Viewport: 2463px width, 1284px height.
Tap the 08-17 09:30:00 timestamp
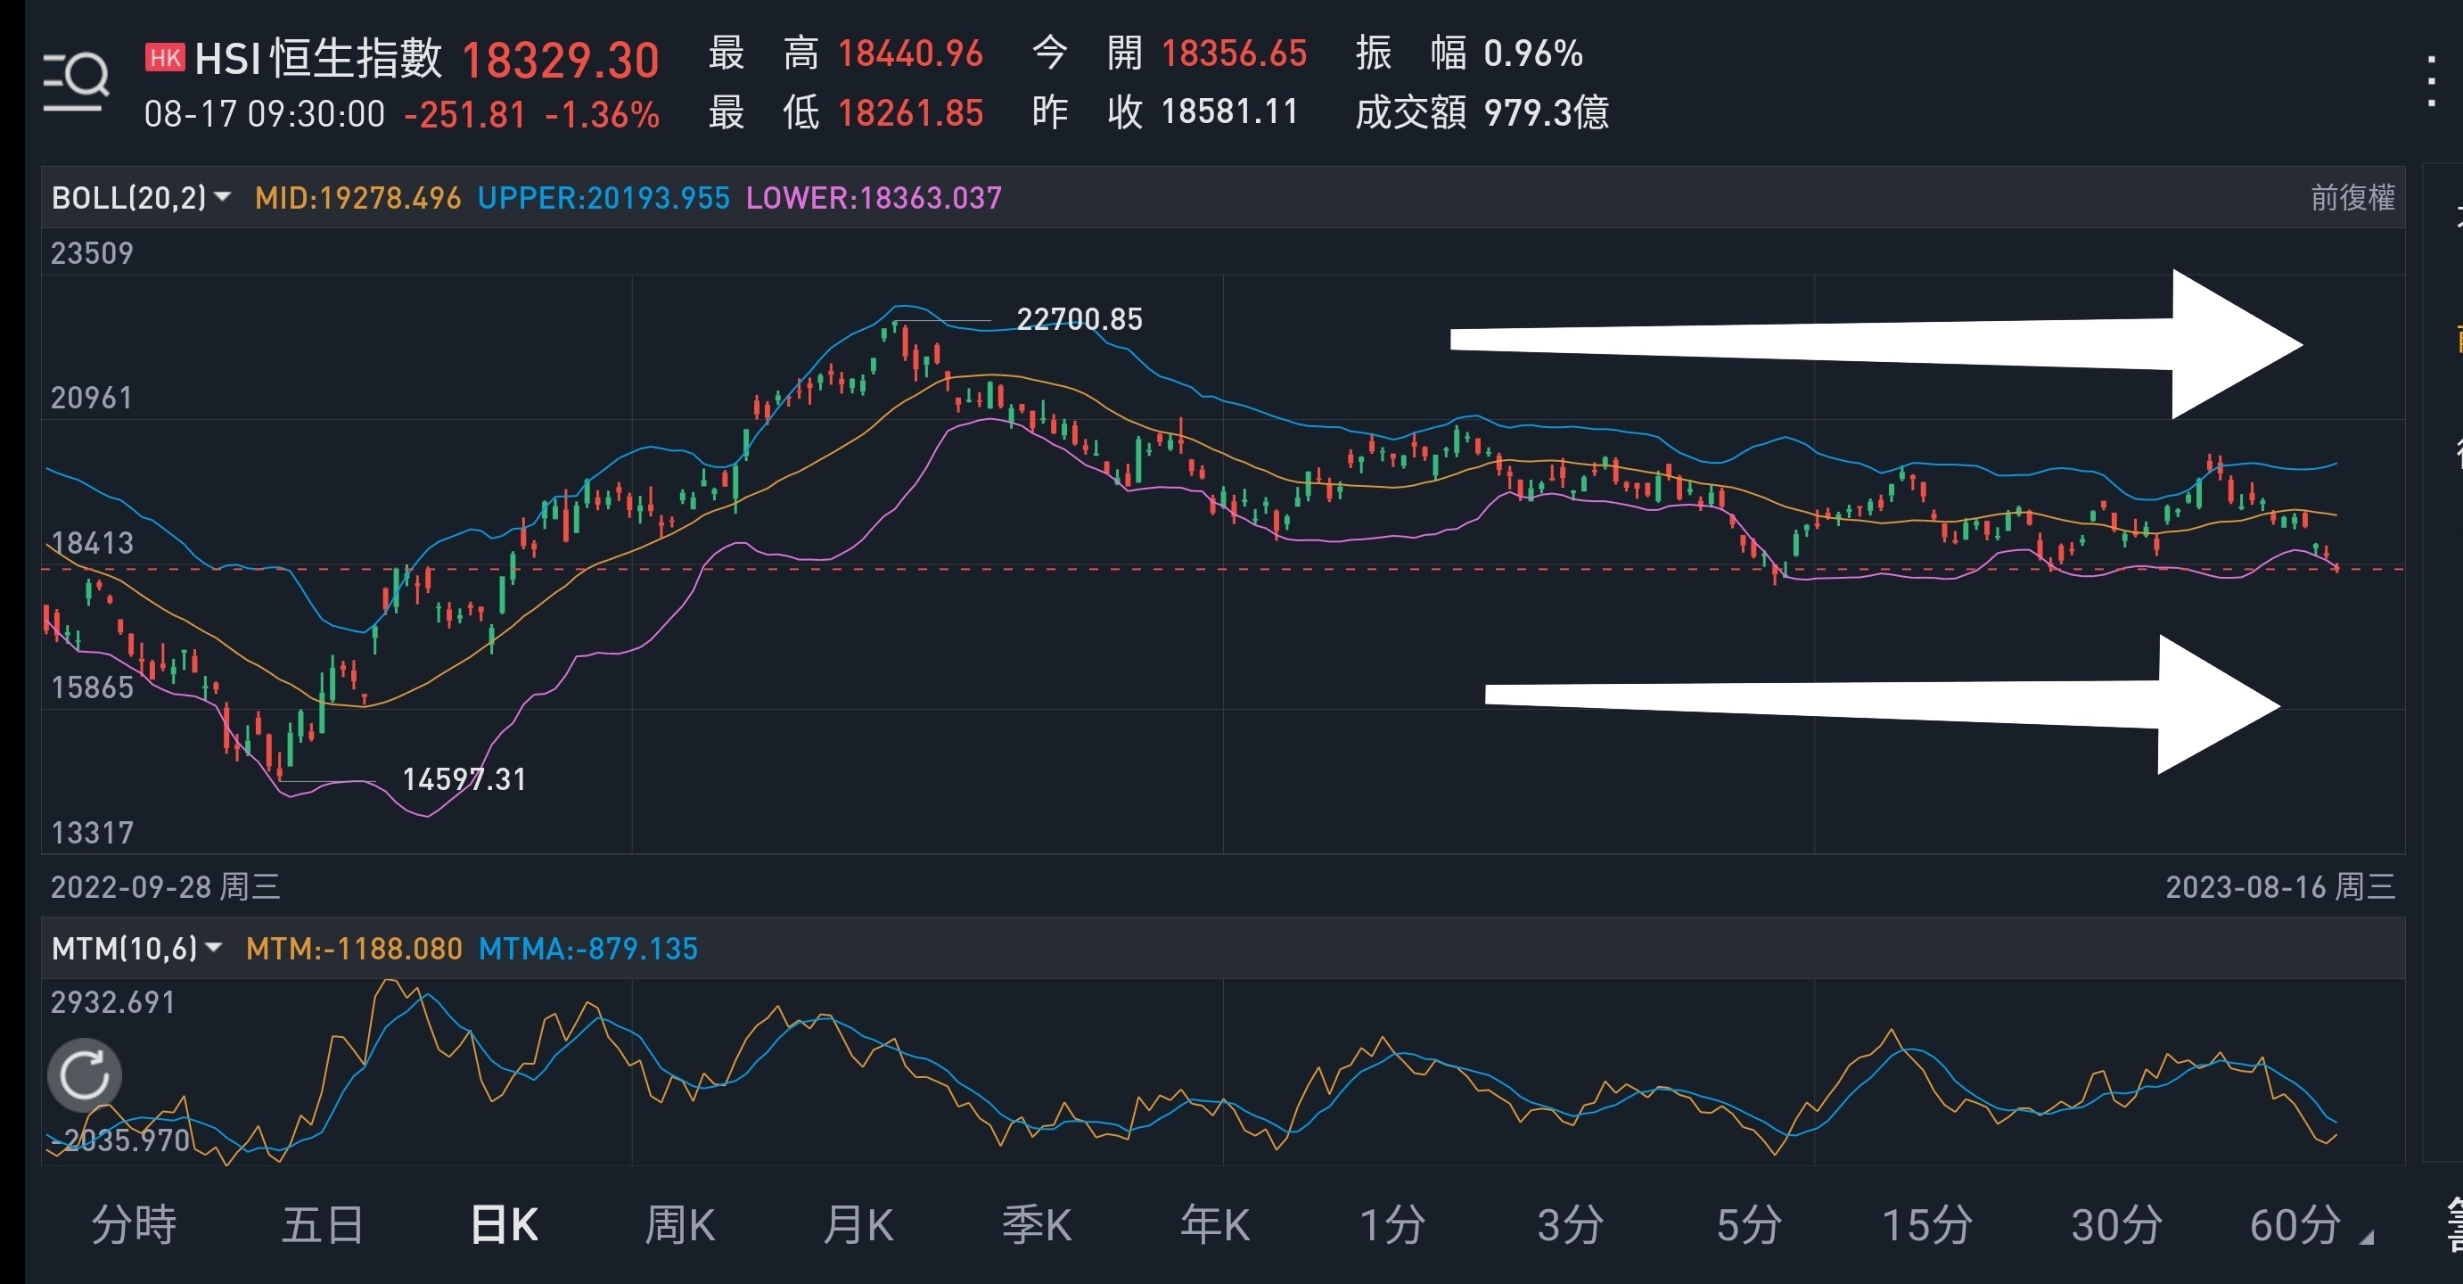[x=265, y=115]
